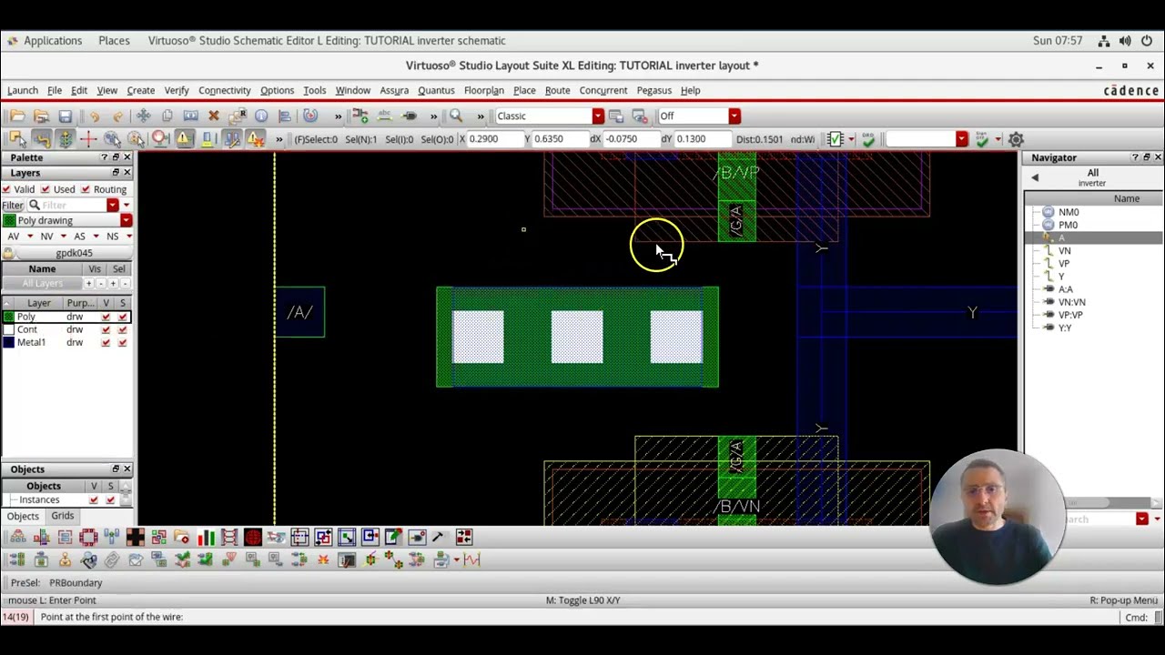Select the Poly layer color swatch

pos(9,317)
